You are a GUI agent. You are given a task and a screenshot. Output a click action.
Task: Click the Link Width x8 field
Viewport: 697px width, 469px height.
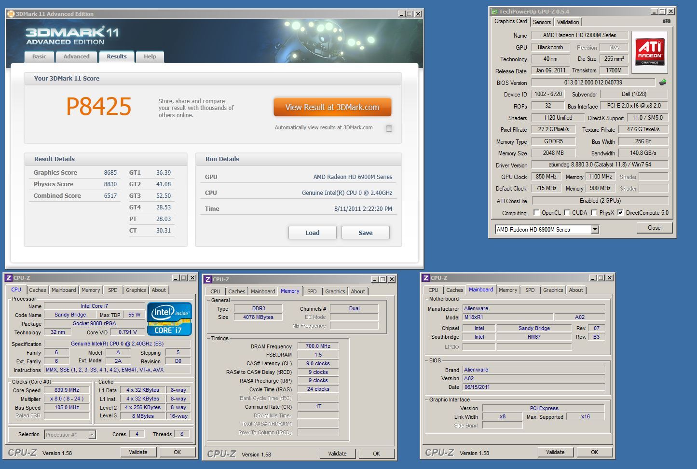(502, 416)
